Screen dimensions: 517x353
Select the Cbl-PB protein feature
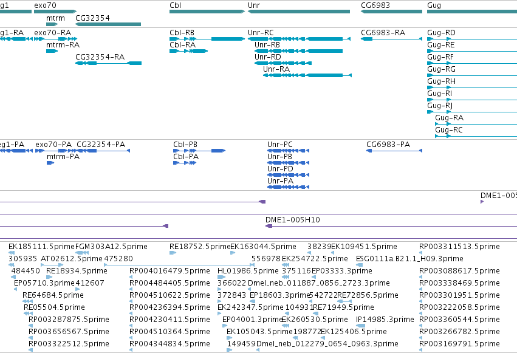tap(199, 151)
